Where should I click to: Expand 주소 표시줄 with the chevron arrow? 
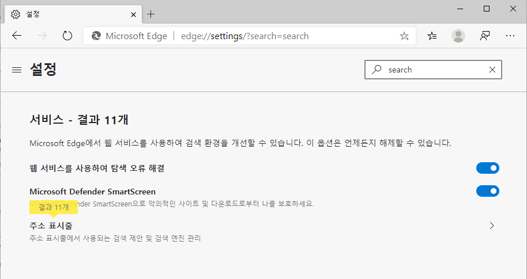tap(492, 226)
